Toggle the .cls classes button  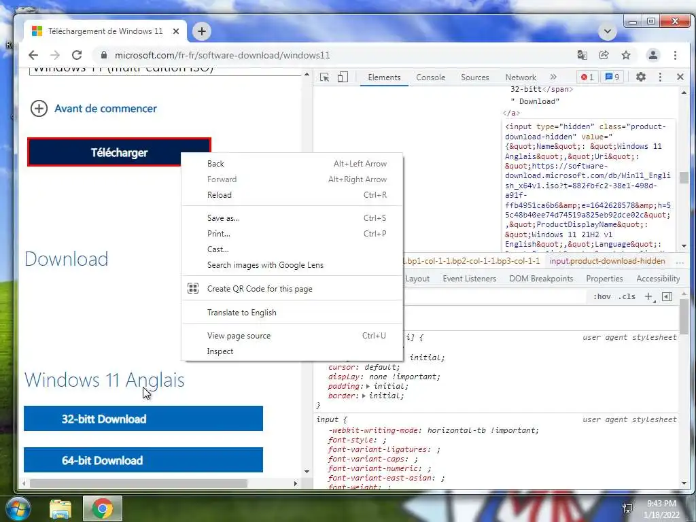(x=627, y=296)
